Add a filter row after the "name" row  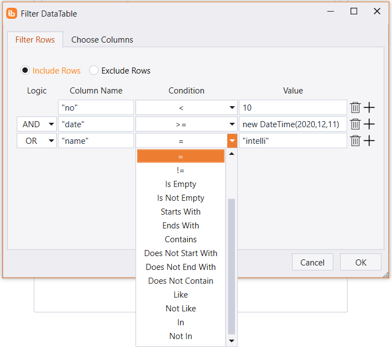coord(369,141)
